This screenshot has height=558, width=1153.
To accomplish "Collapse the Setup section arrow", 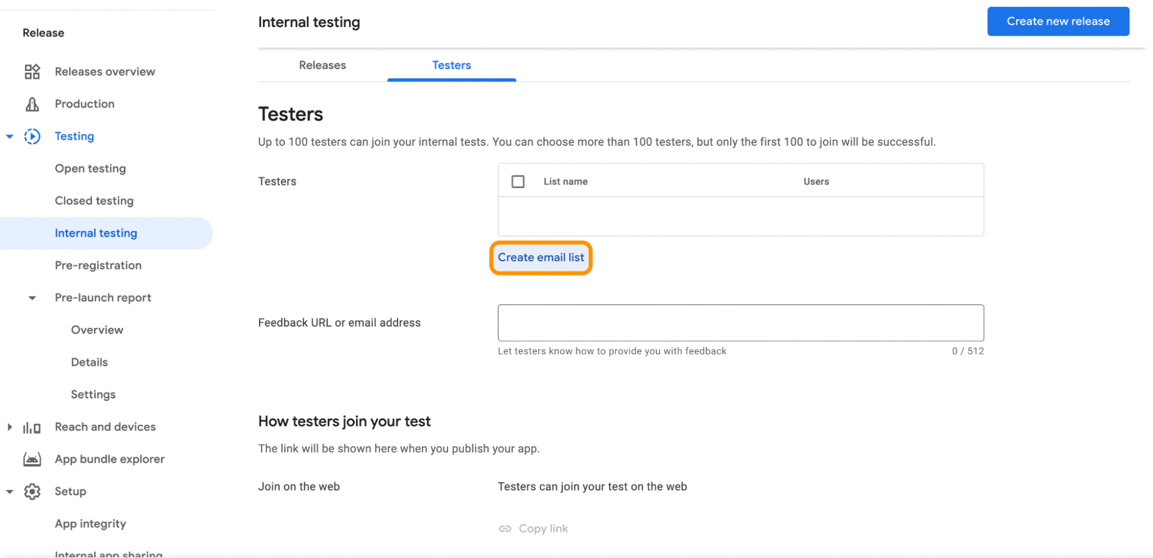I will [10, 492].
